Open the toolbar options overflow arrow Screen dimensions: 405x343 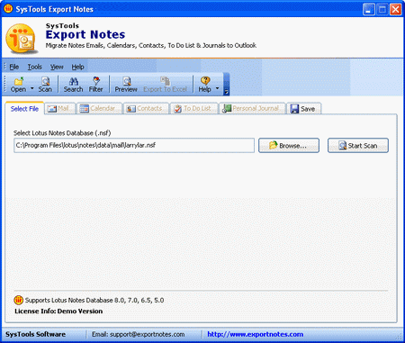tap(227, 92)
